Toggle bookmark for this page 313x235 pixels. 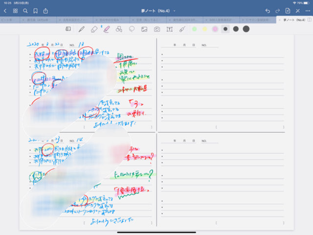tap(35, 11)
